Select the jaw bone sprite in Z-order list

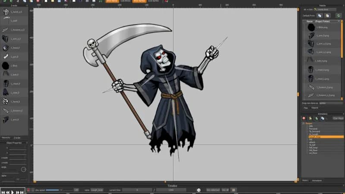pyautogui.click(x=14, y=56)
